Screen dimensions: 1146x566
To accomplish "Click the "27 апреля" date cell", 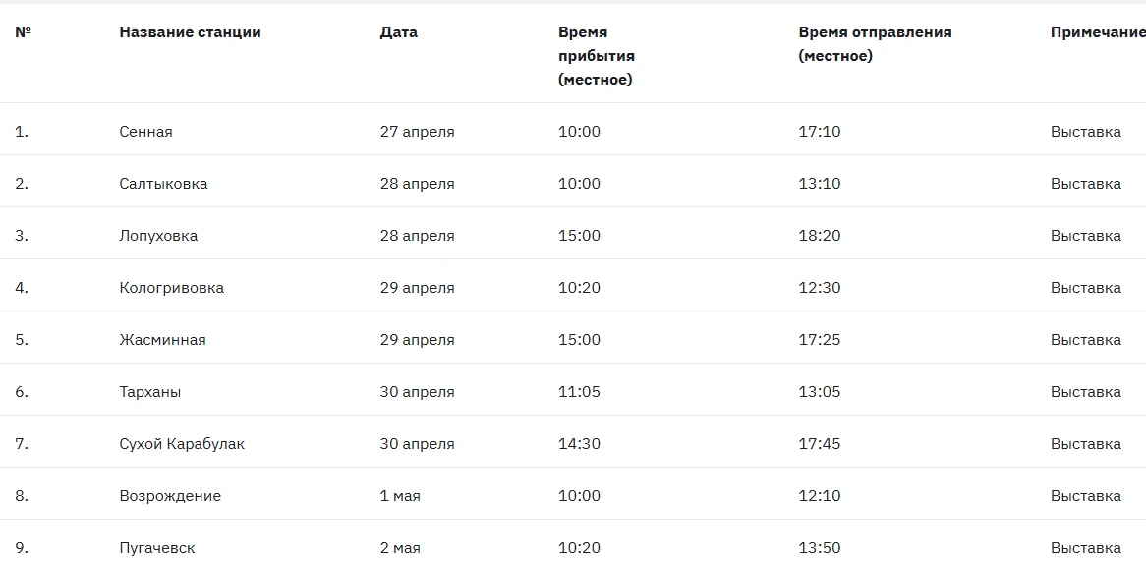I will [x=417, y=132].
